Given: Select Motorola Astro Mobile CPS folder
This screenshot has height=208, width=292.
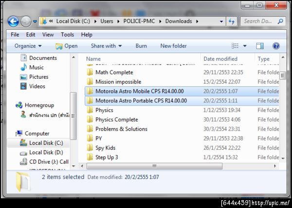Looking at the screenshot, I should click(x=140, y=91).
